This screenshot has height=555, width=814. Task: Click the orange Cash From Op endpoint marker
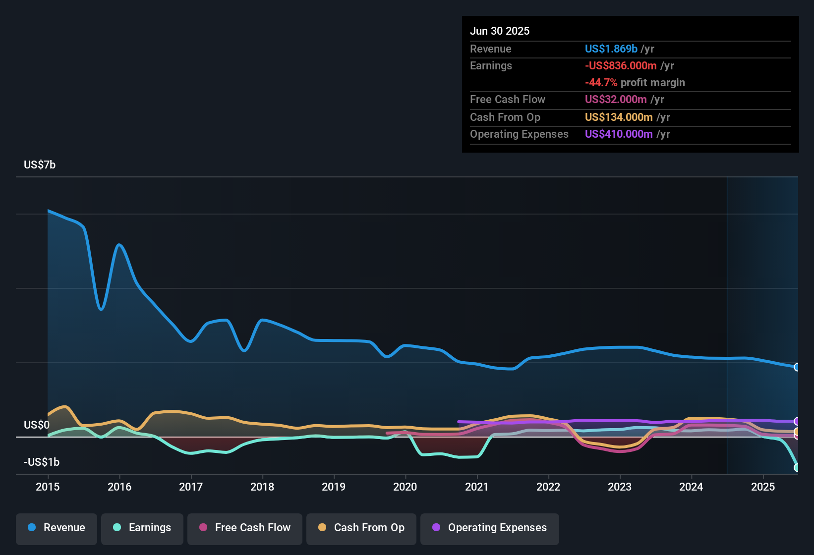click(796, 432)
